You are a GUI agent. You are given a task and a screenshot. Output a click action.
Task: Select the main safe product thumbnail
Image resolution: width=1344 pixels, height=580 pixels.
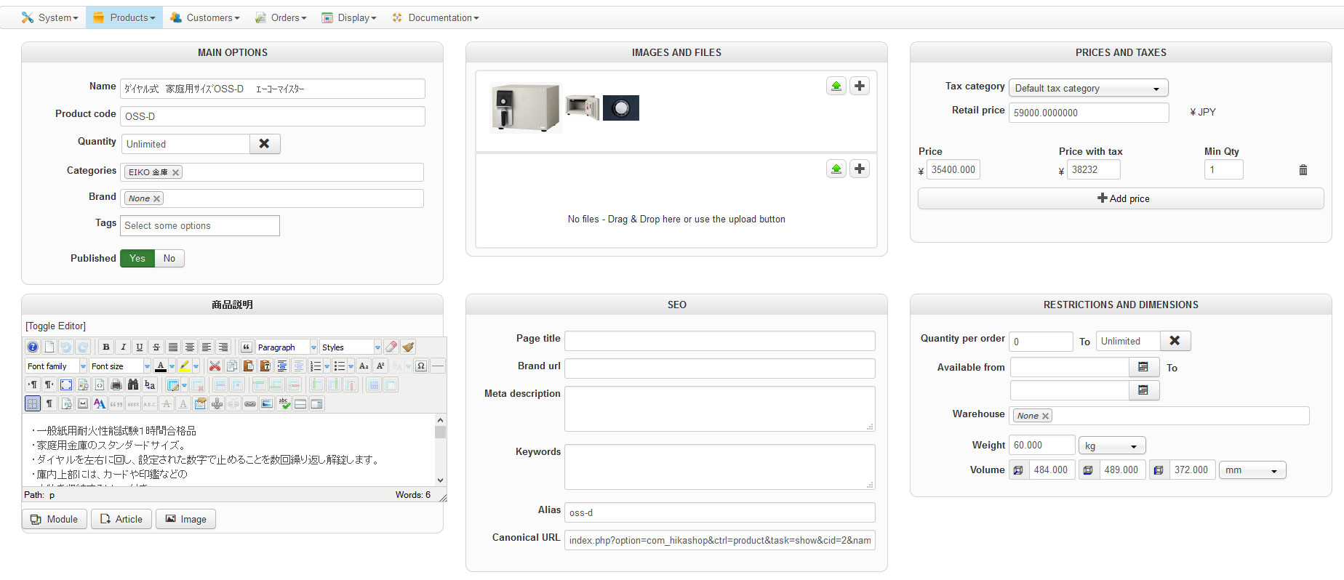[526, 108]
